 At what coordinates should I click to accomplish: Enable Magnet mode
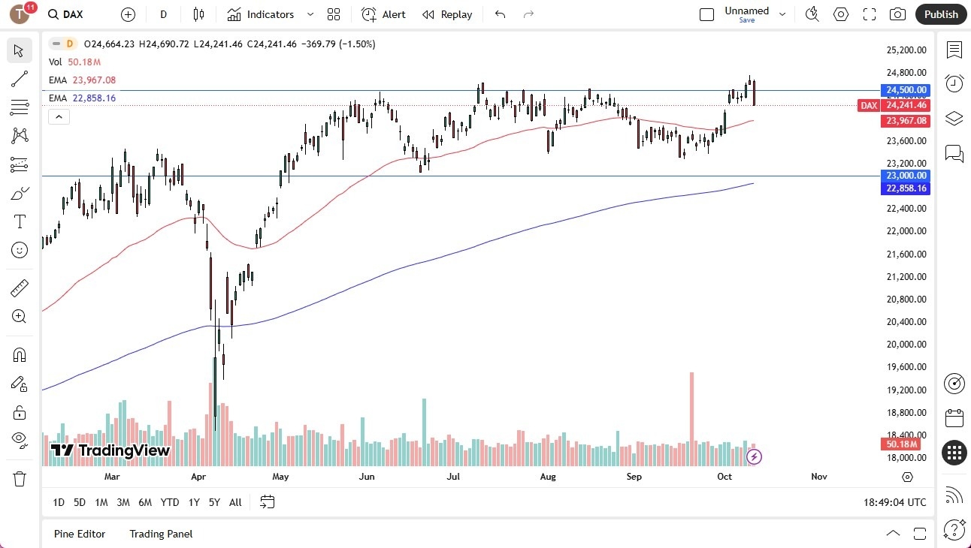[x=19, y=354]
